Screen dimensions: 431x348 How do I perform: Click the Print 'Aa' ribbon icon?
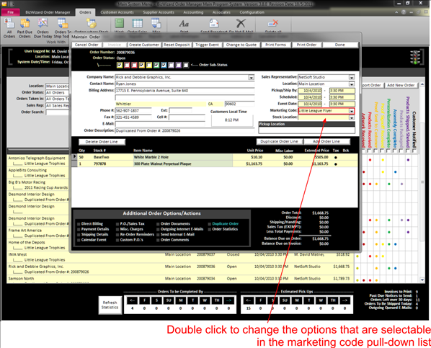[x=184, y=24]
